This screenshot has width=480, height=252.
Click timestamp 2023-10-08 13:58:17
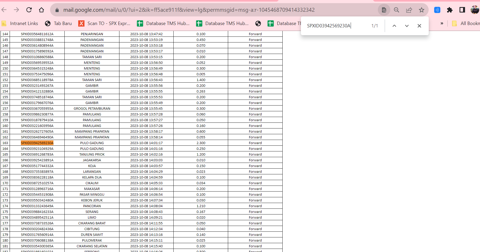tap(147, 131)
